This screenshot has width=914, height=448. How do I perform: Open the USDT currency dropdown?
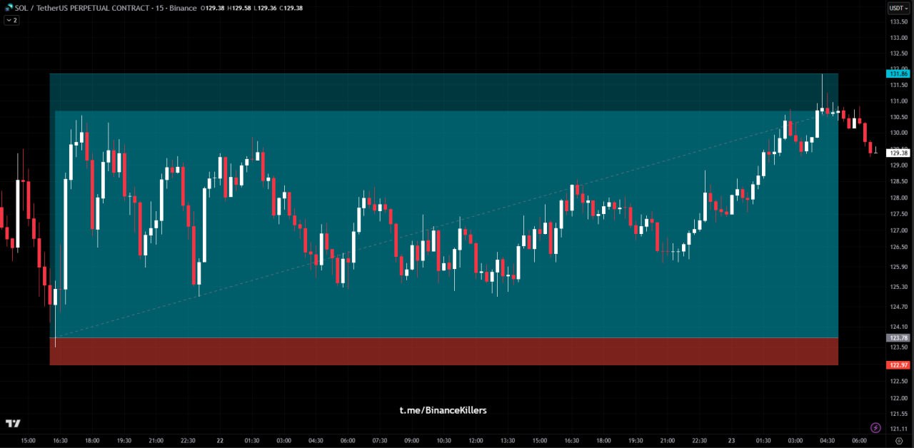click(x=897, y=9)
